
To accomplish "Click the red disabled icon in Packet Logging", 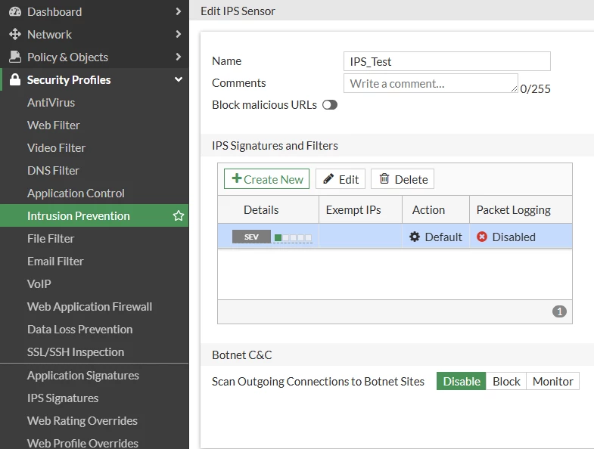I will pos(482,237).
